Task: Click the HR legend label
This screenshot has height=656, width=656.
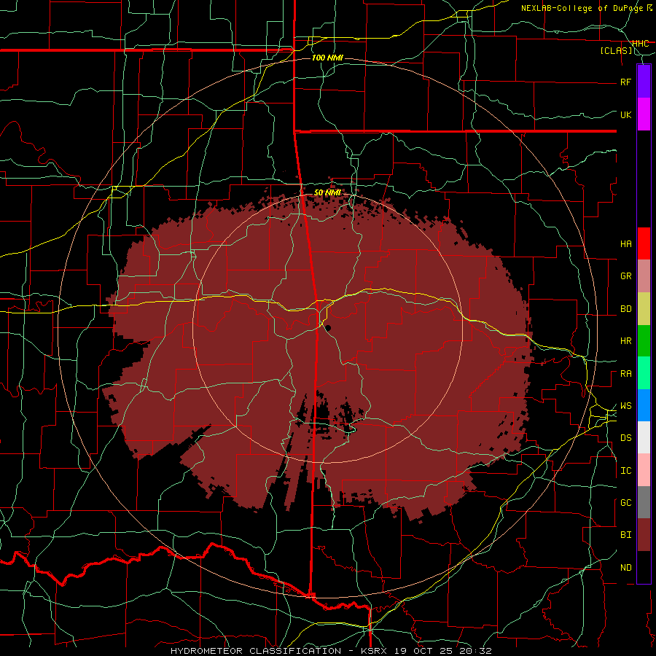Action: point(625,341)
